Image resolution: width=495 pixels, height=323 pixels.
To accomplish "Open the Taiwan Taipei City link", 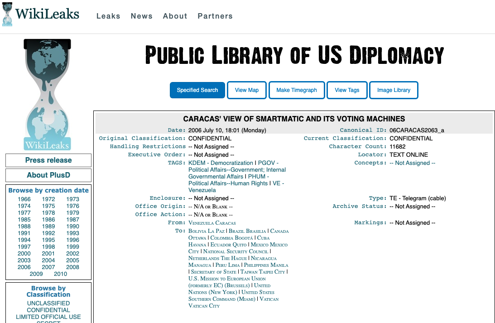I will point(263,272).
